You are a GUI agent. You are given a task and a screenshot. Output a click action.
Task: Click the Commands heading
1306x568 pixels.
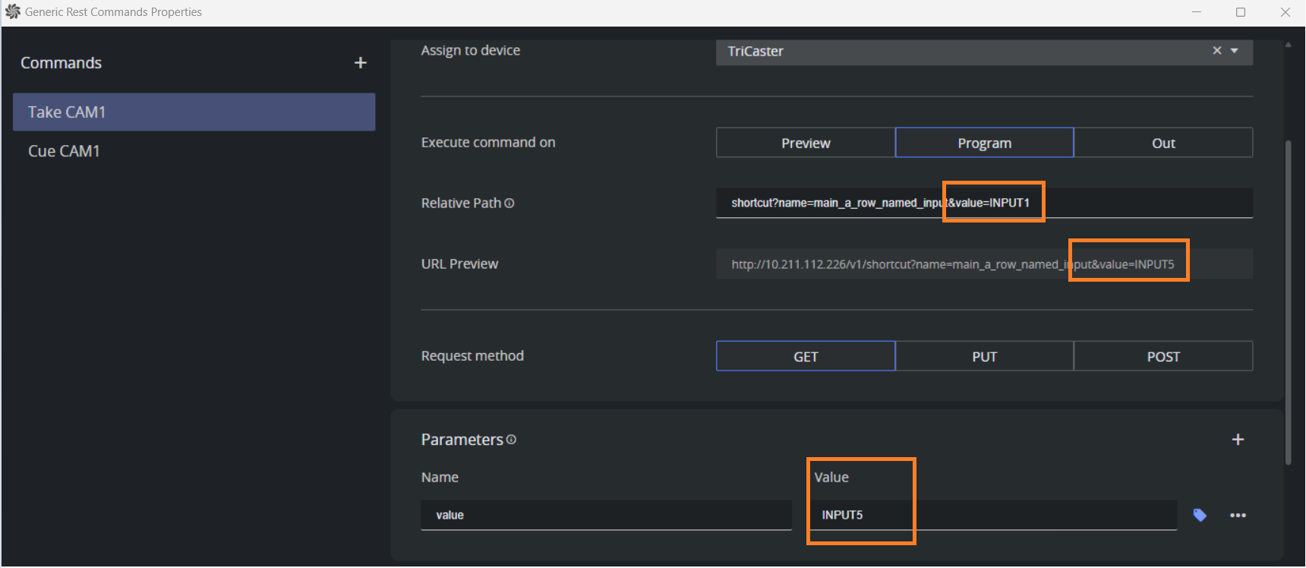click(61, 63)
